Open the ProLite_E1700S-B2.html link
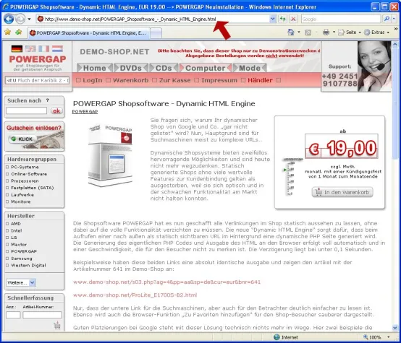Viewport: 401px width, 343px height. point(135,295)
